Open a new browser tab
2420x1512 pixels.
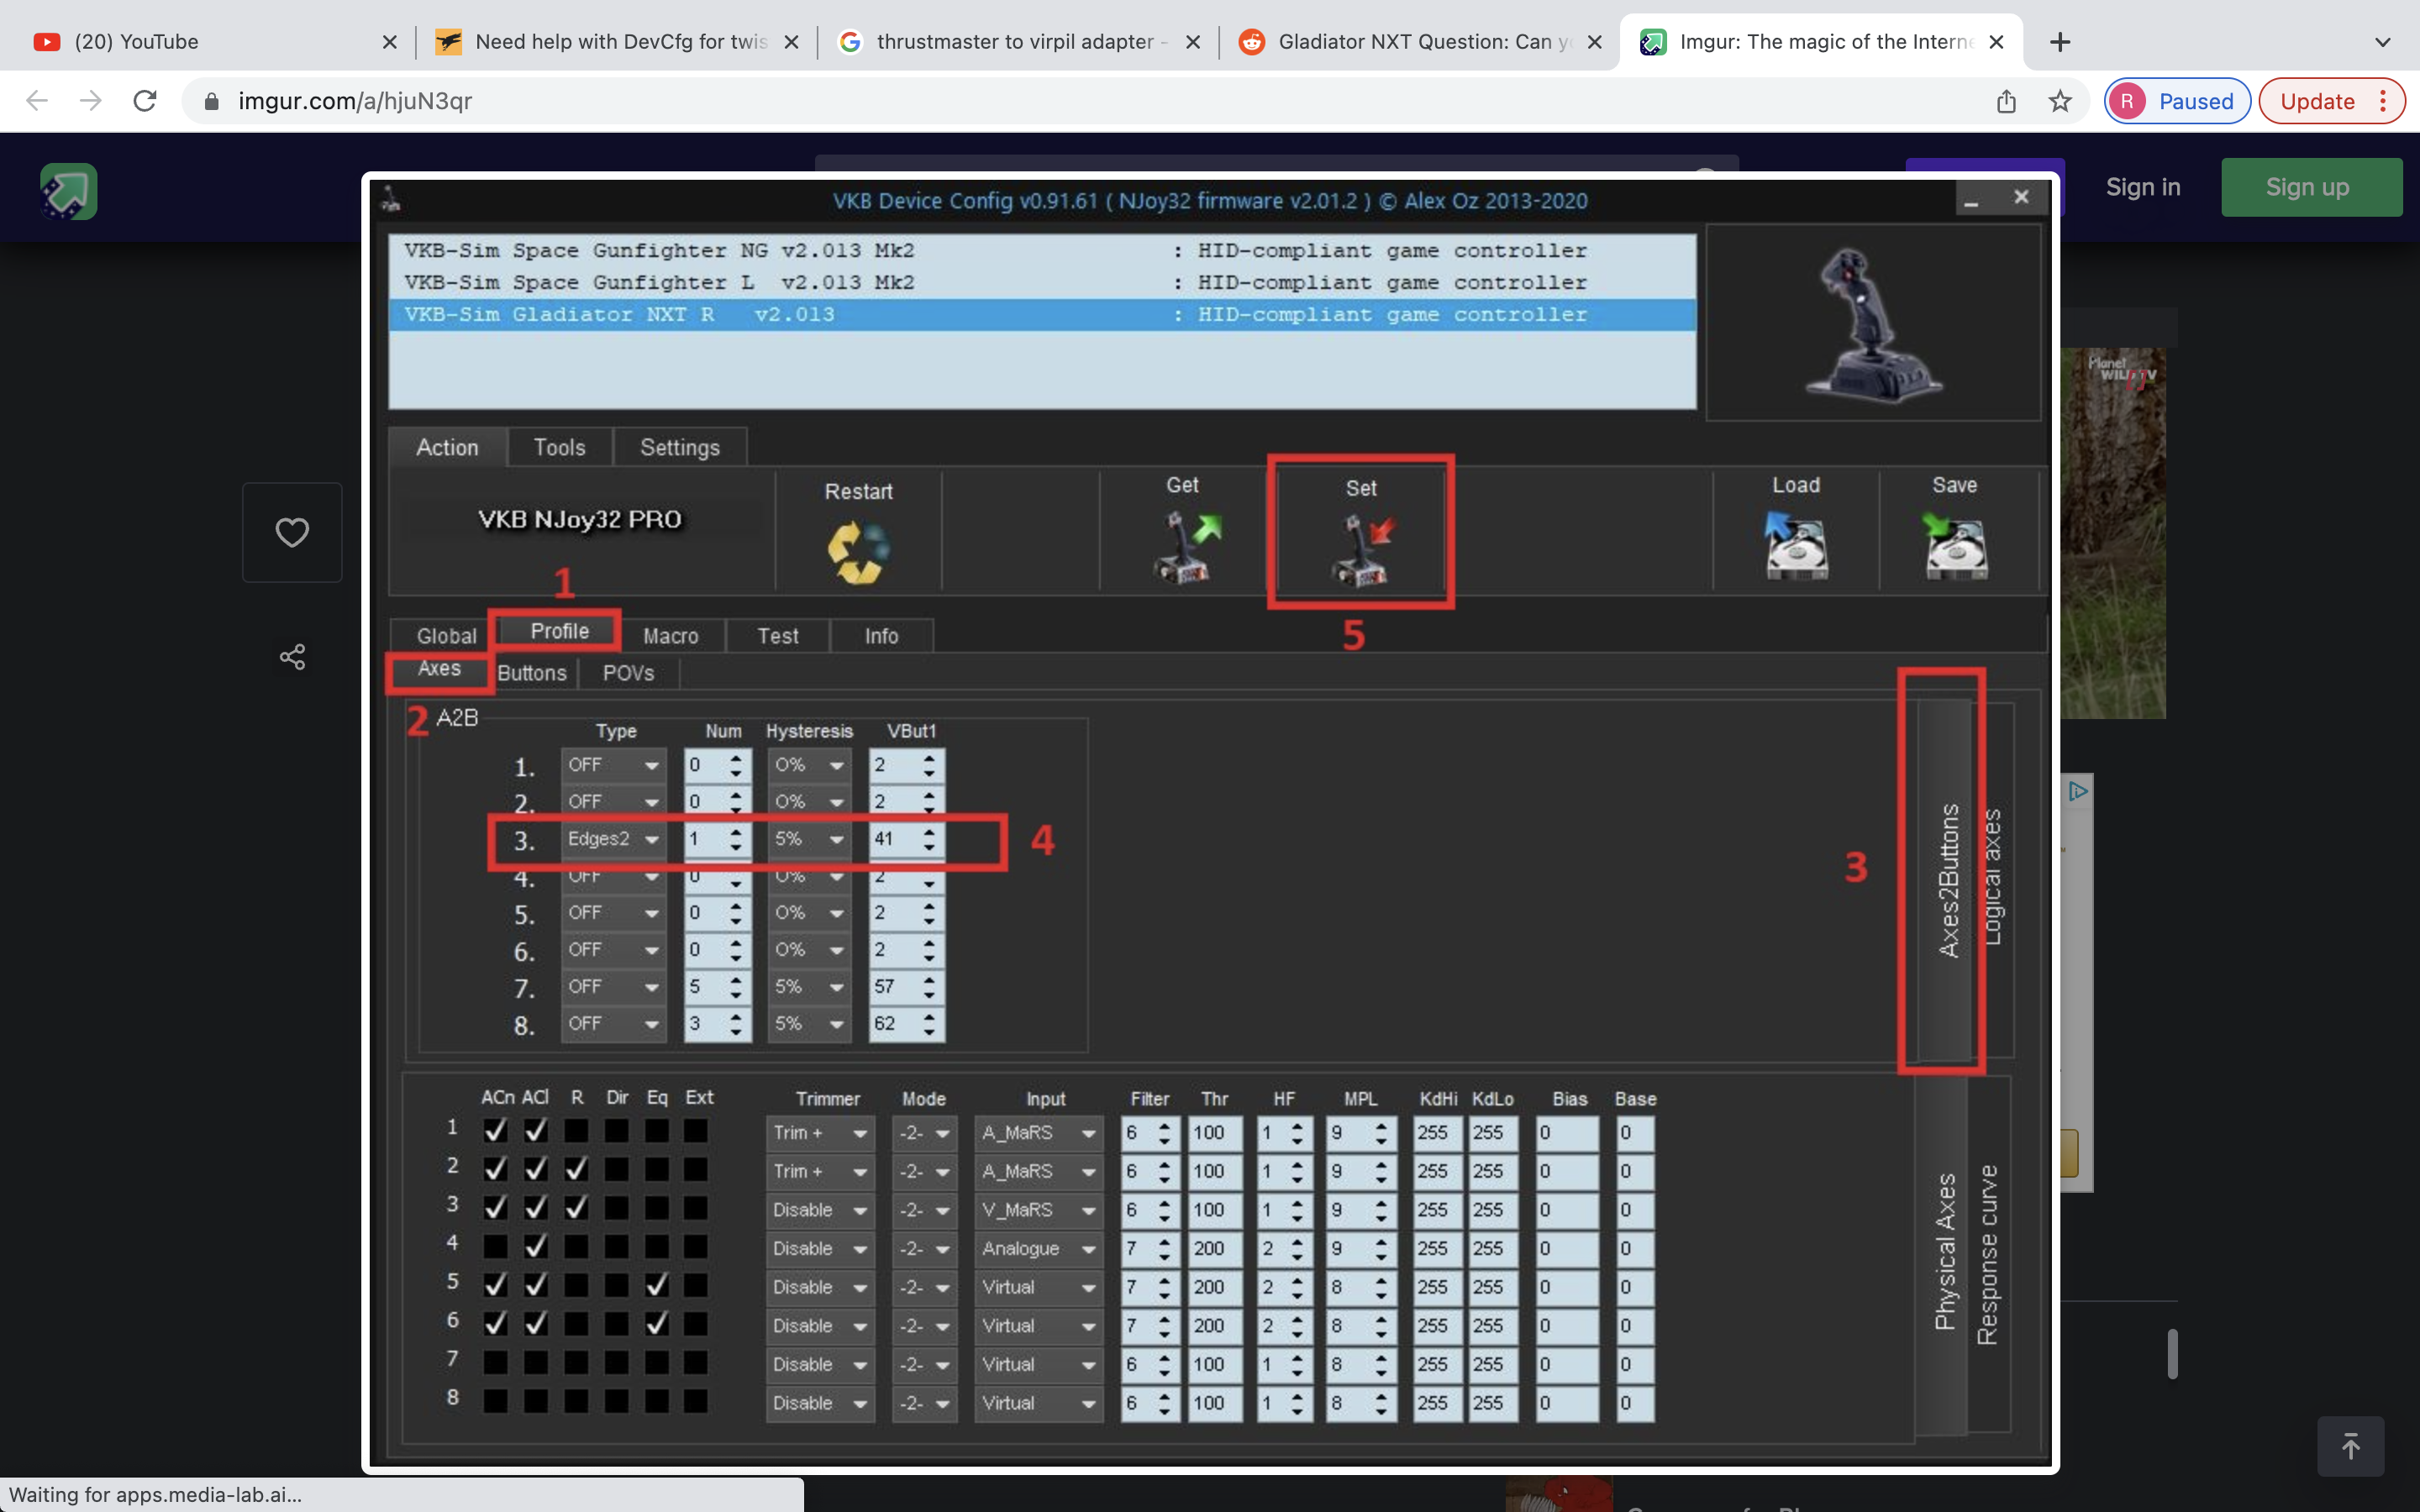point(2059,42)
